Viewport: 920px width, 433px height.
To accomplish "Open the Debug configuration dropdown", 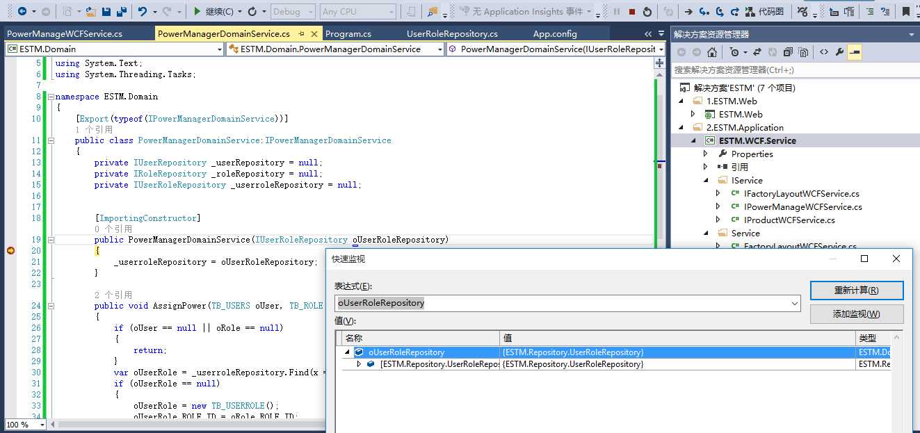I will 292,11.
